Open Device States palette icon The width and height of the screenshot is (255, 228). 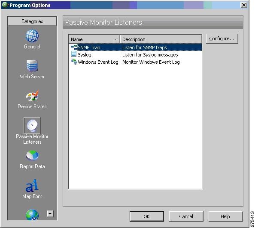(32, 96)
